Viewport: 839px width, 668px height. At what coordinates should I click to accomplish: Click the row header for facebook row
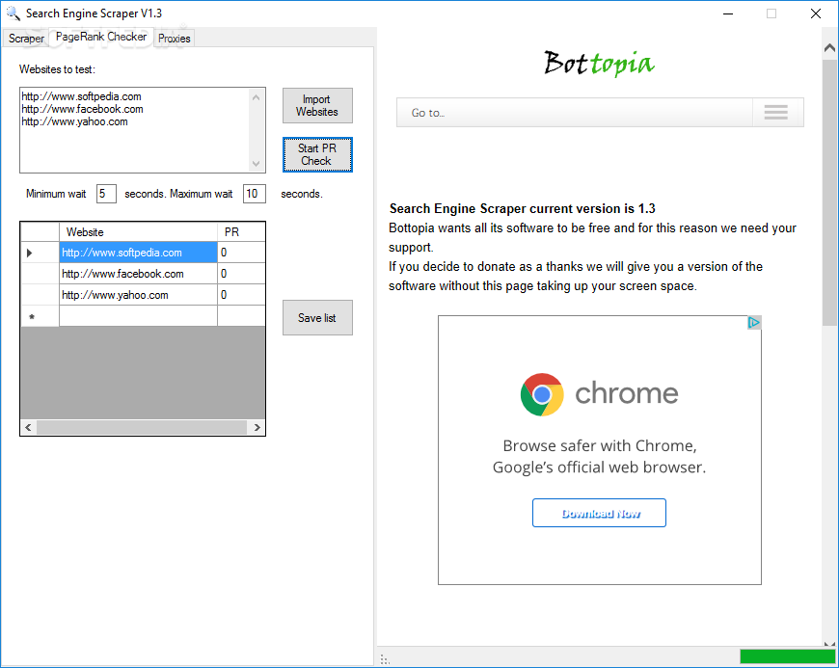[x=40, y=274]
